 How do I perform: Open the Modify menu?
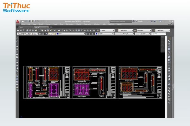click(79, 24)
